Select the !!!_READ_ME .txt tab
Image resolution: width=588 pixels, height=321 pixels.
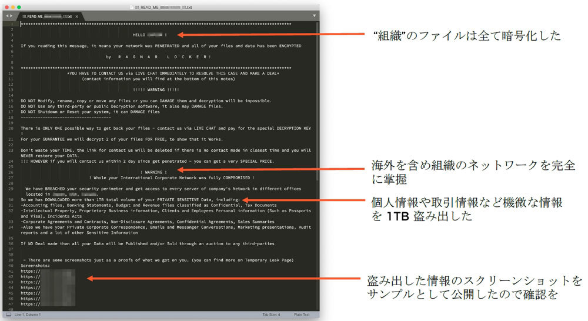tap(47, 16)
